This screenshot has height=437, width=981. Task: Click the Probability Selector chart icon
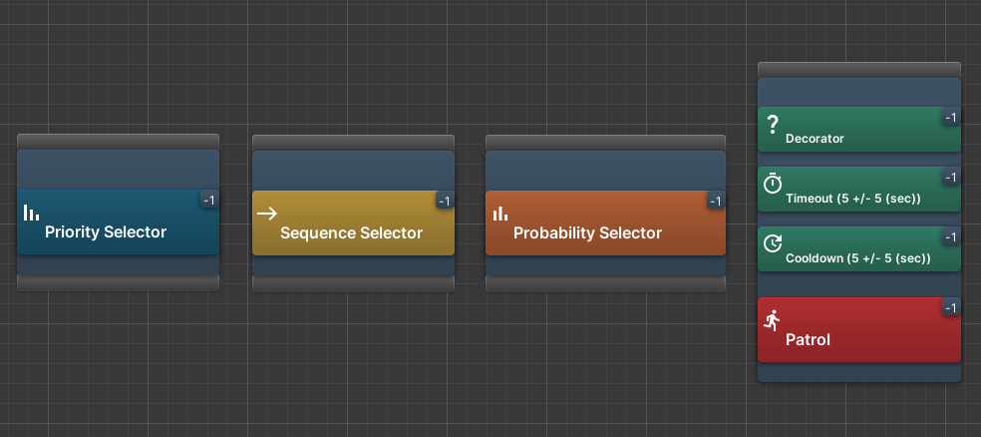pyautogui.click(x=500, y=214)
